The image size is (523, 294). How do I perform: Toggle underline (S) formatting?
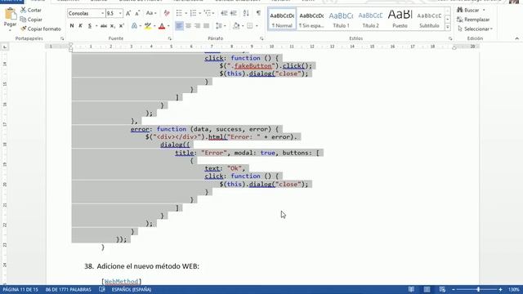click(89, 25)
